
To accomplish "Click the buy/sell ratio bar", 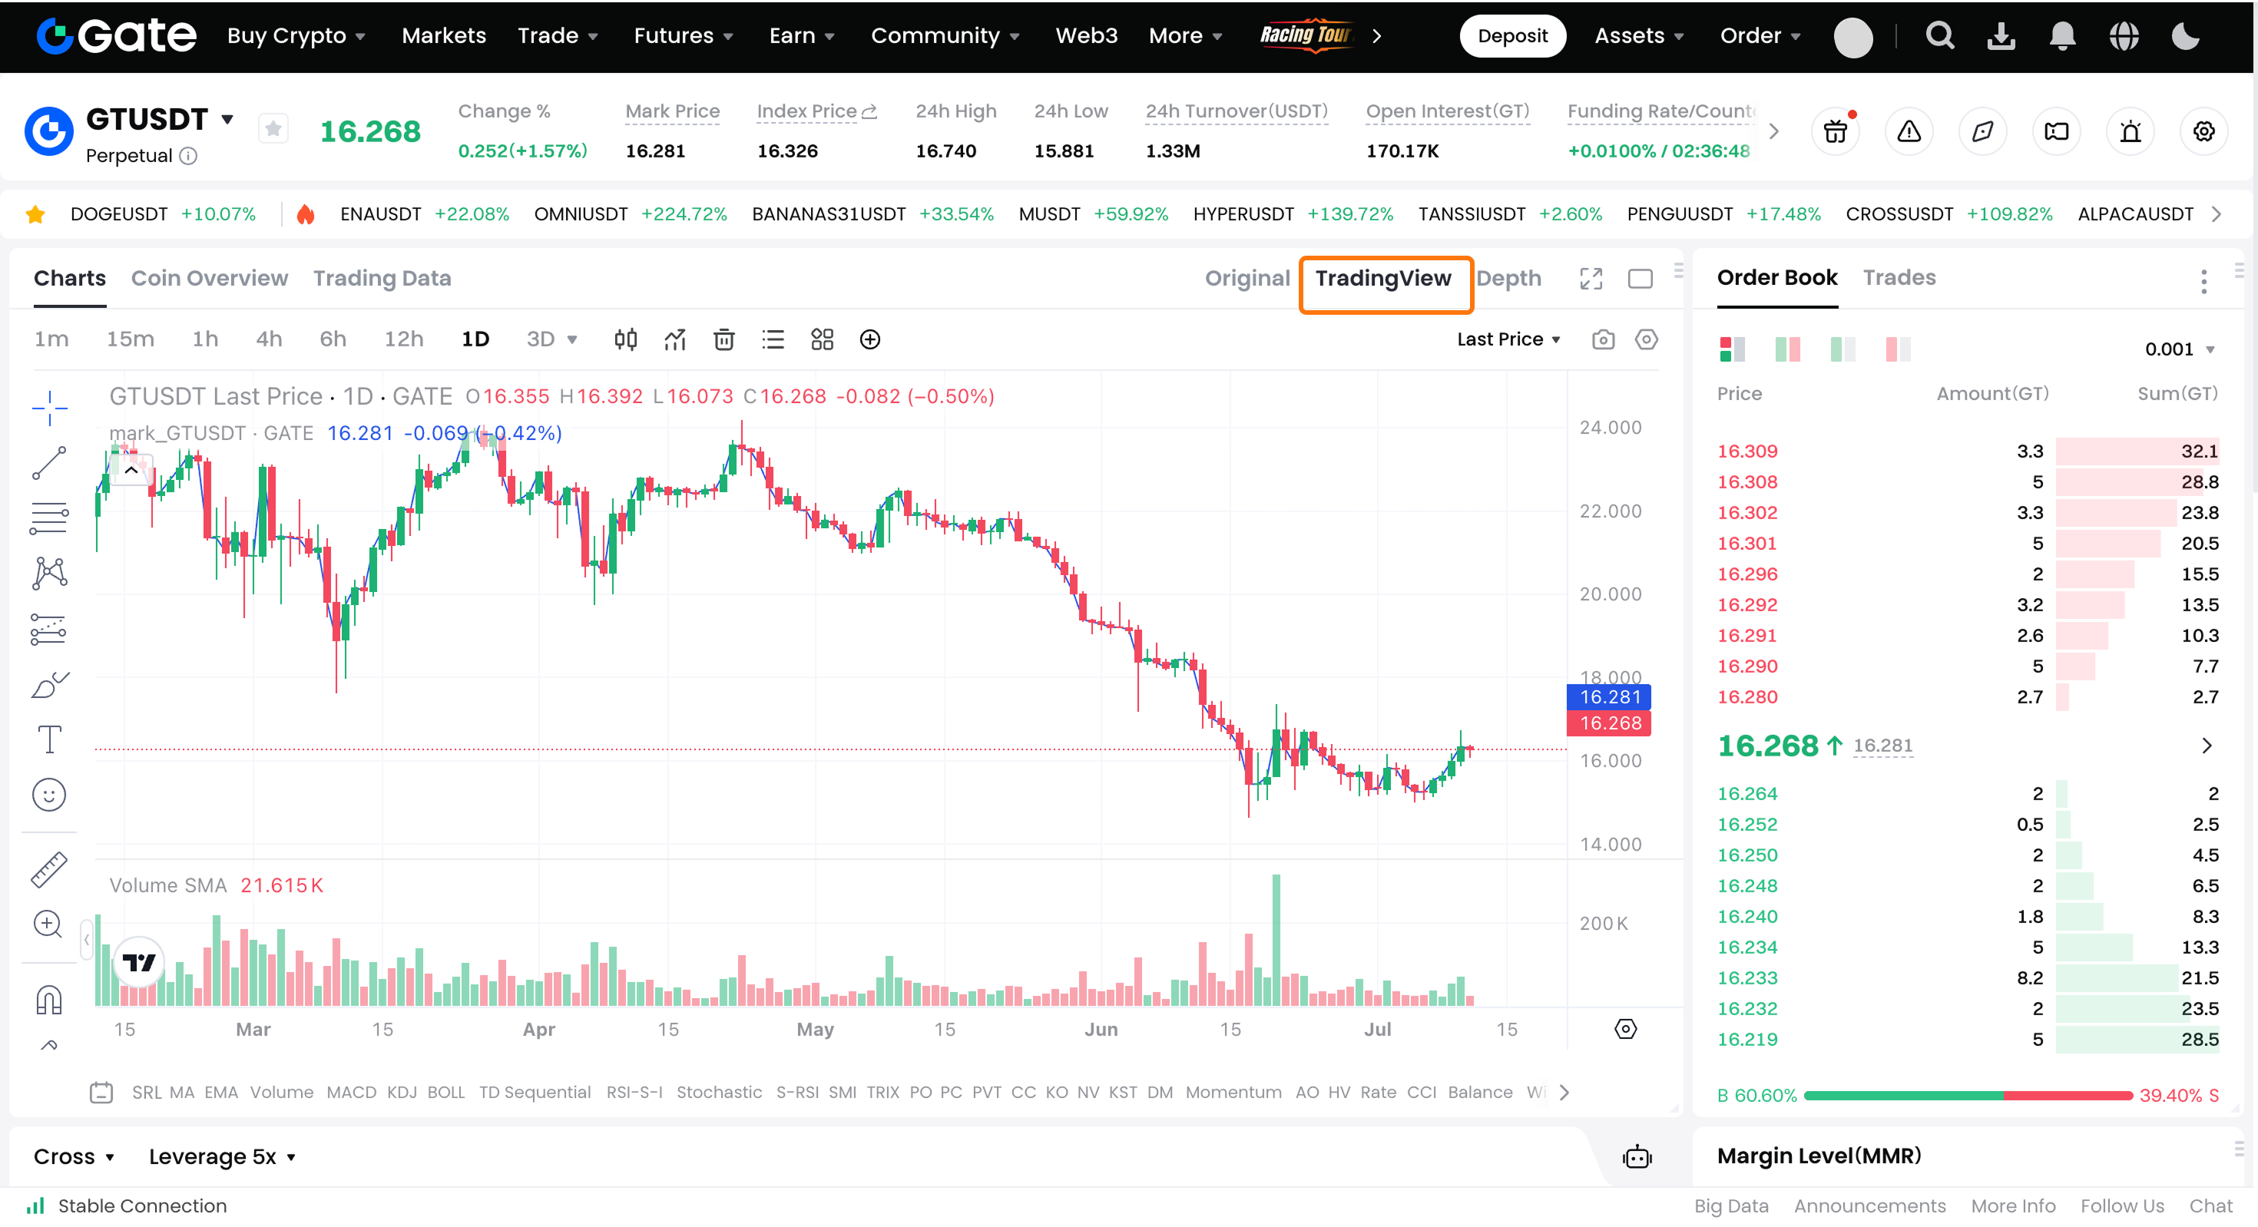I will [1967, 1095].
